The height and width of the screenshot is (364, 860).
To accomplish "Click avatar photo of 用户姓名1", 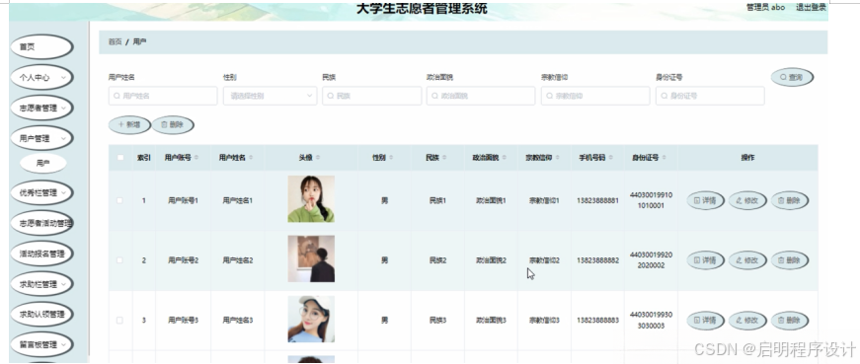I will [311, 198].
